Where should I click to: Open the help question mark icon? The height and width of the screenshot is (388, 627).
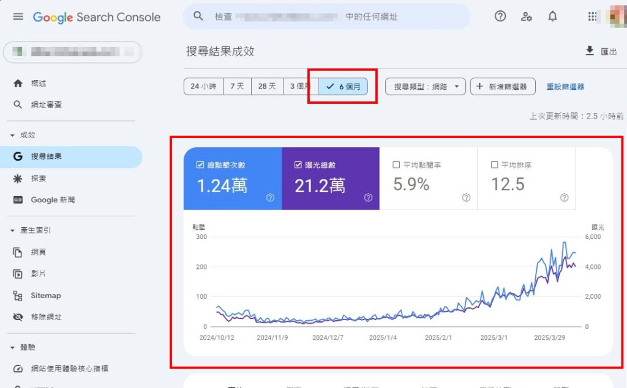coord(500,16)
